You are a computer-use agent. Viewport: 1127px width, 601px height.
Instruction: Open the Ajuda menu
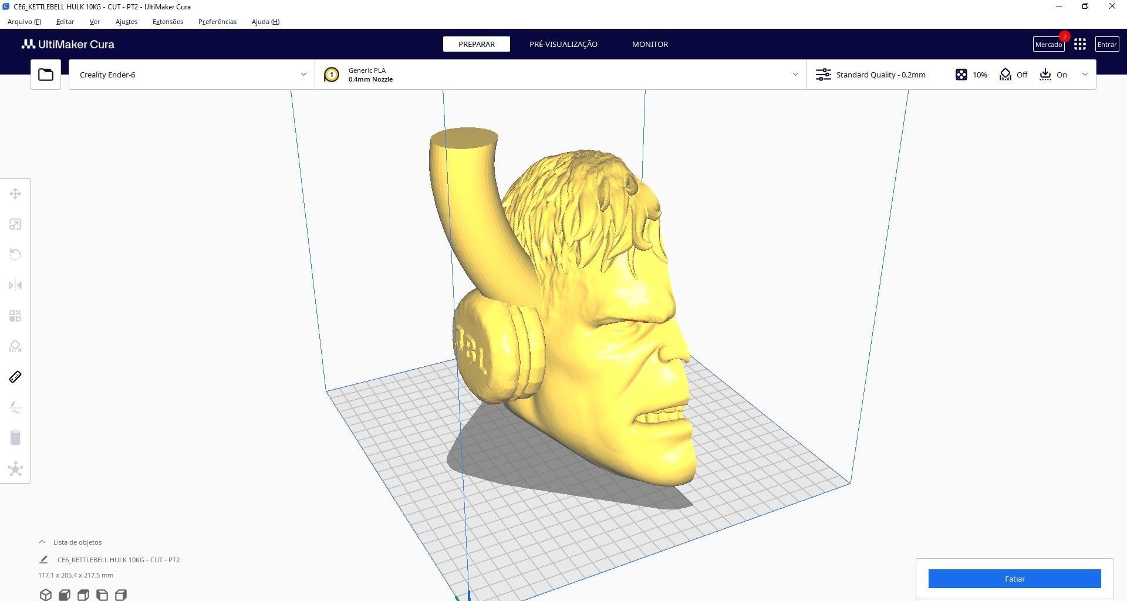point(265,22)
